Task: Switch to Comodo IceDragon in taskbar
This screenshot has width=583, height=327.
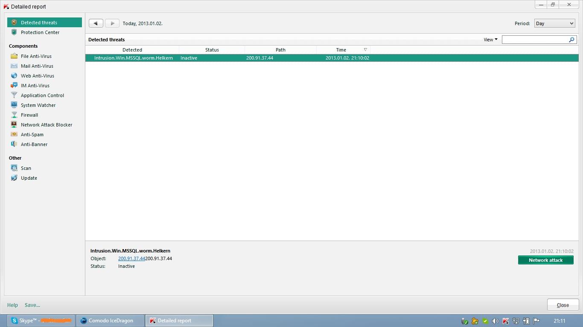Action: (110, 321)
